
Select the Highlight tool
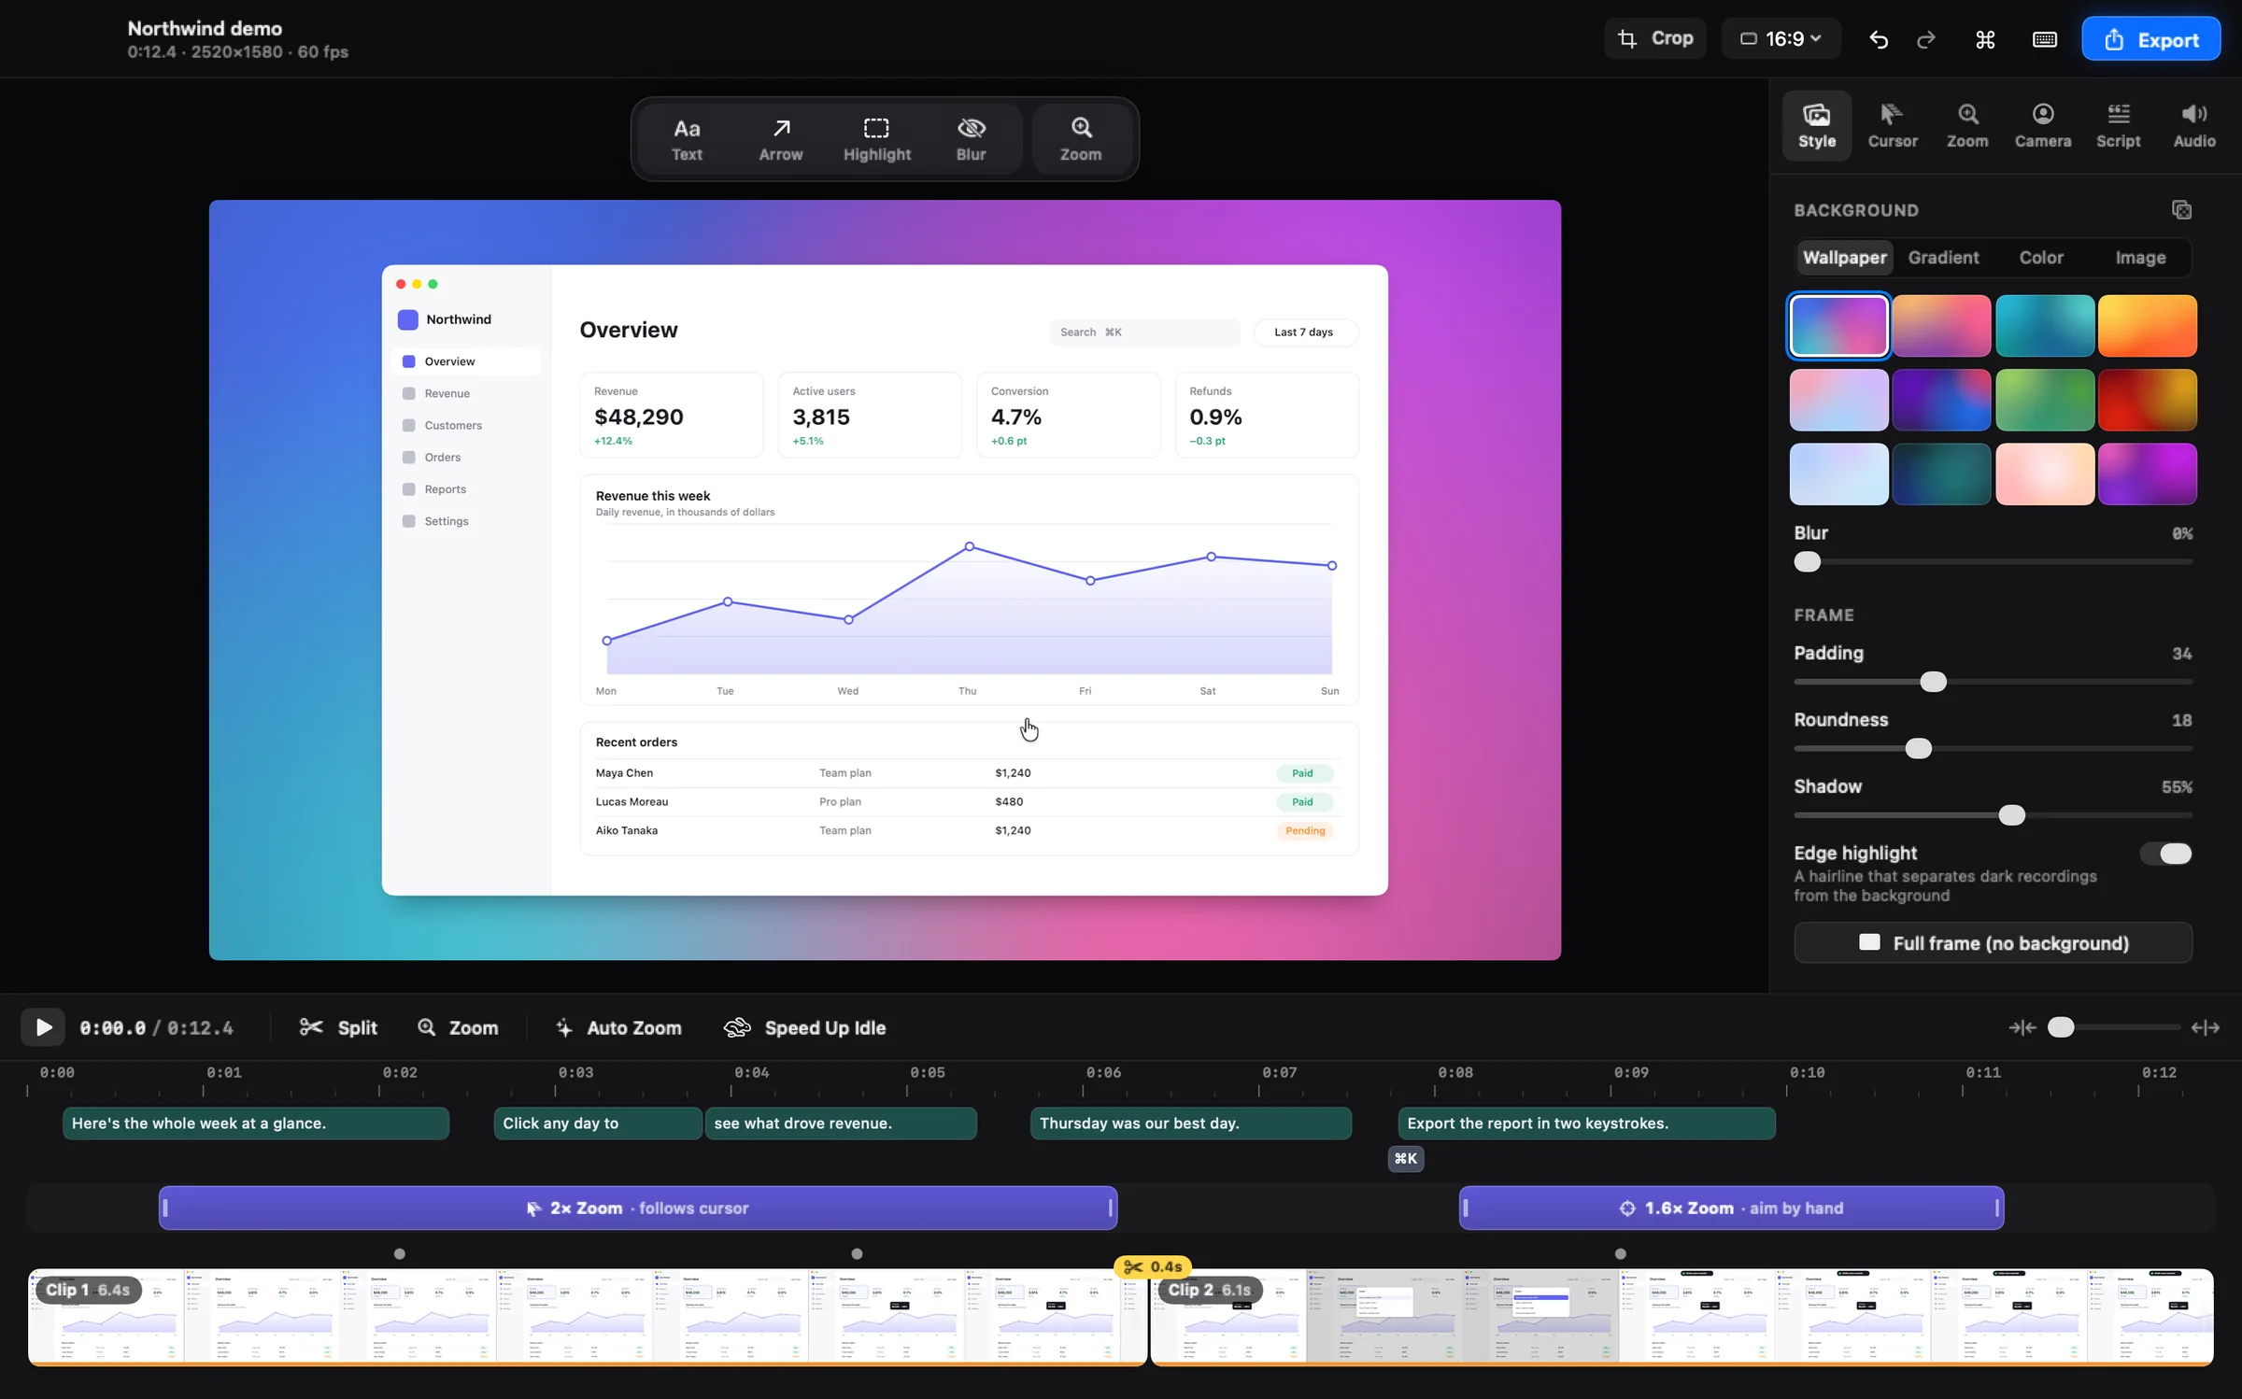(876, 139)
